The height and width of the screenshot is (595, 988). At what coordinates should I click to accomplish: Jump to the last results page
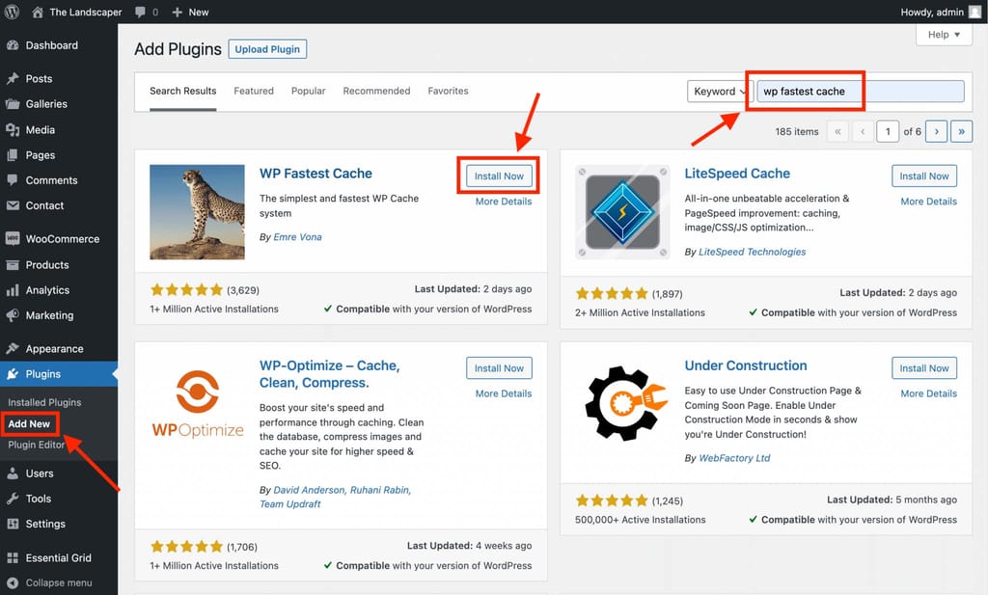[962, 131]
